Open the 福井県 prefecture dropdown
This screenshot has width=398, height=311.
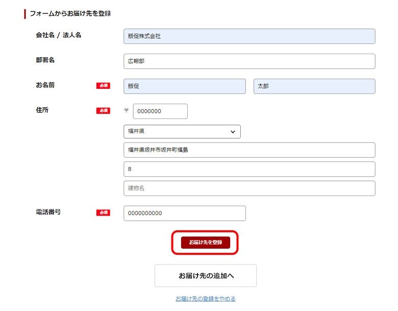coord(182,131)
